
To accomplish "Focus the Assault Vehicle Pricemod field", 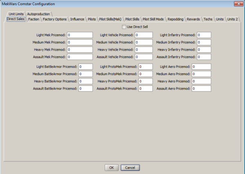I will [143, 57].
